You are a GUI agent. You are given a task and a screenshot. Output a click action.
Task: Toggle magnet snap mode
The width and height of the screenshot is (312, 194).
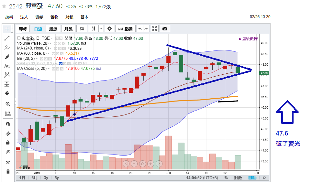click(8, 124)
